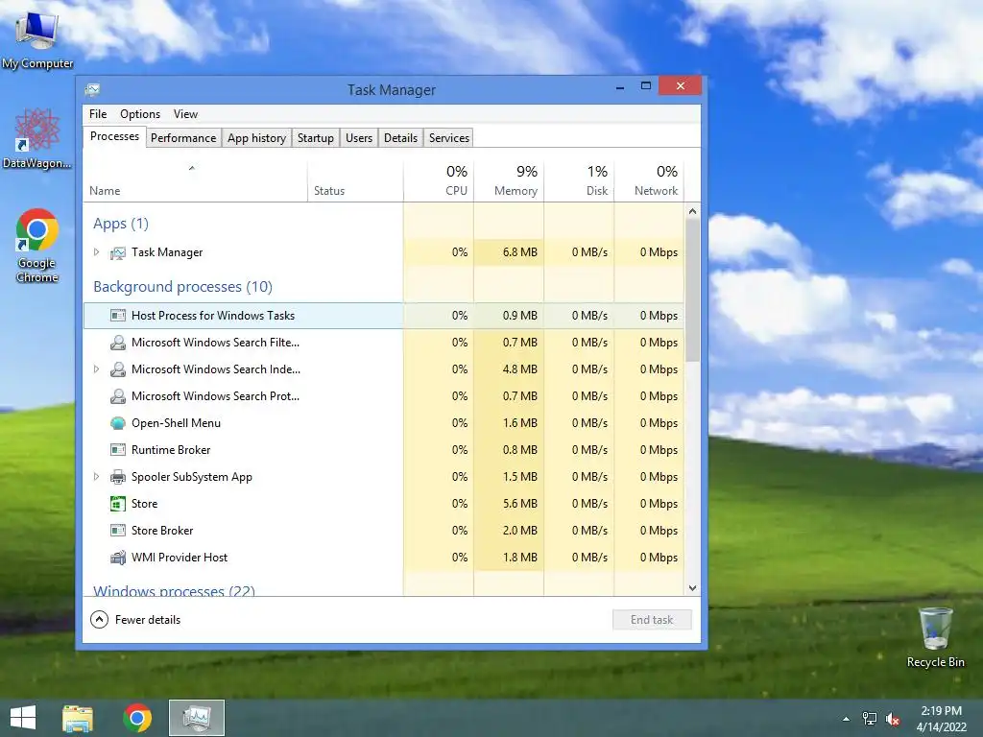Switch to the Startup tab
Screen dimensions: 983x737
[315, 138]
